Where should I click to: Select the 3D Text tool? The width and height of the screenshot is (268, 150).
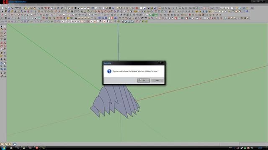click(5, 59)
